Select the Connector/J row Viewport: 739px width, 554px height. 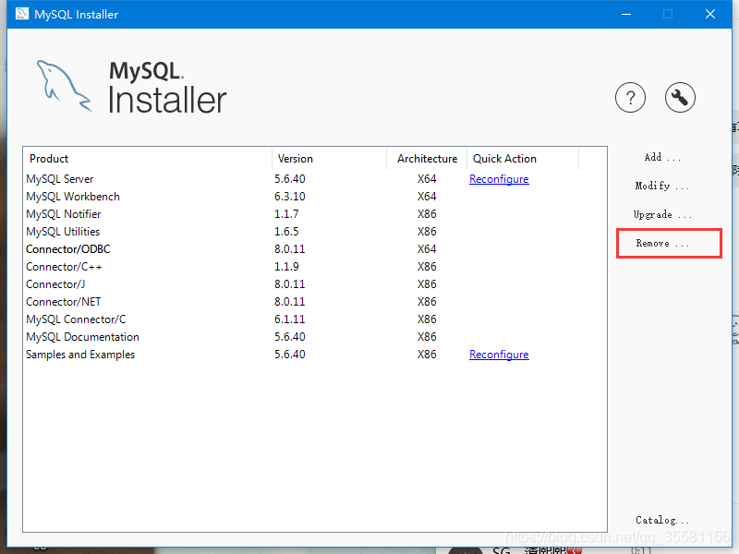click(x=314, y=284)
